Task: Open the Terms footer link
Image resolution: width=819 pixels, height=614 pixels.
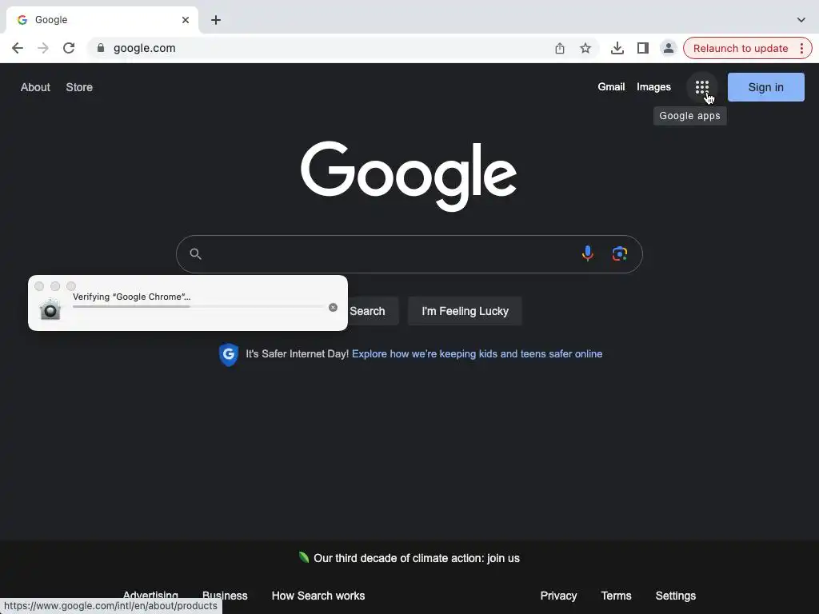Action: [616, 596]
